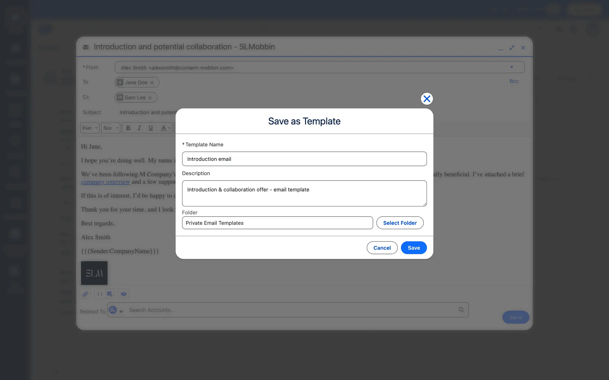Open the Size dropdown

click(111, 128)
